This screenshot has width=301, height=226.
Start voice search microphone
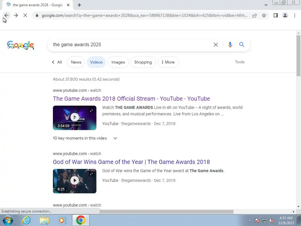230,45
